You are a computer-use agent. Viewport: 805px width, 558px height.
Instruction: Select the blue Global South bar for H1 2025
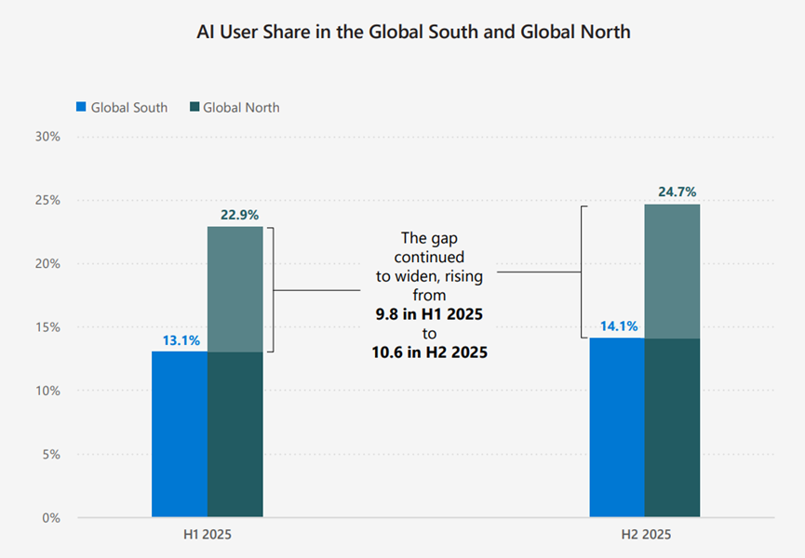click(x=180, y=433)
